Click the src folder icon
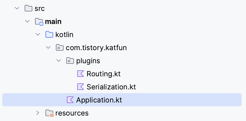This screenshot has height=121, width=246. (28, 8)
